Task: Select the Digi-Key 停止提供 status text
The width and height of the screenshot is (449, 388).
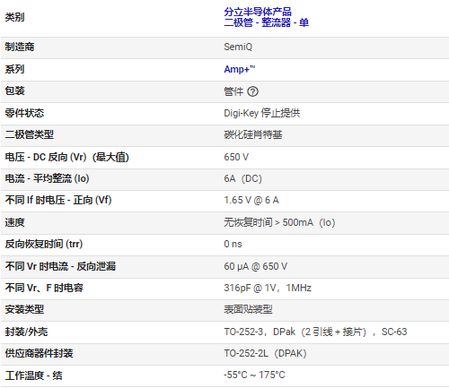Action: [x=262, y=113]
